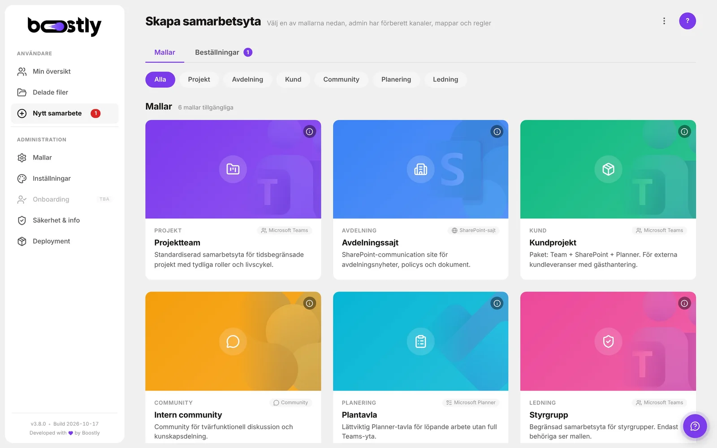Filter templates by Community
Image resolution: width=717 pixels, height=448 pixels.
click(341, 79)
